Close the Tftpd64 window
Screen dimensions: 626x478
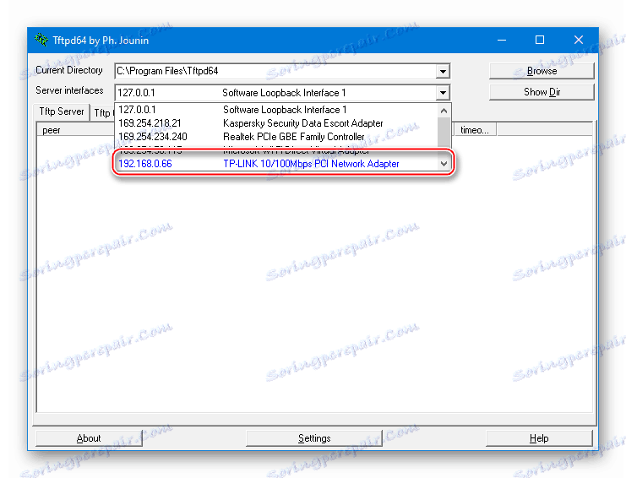point(578,40)
